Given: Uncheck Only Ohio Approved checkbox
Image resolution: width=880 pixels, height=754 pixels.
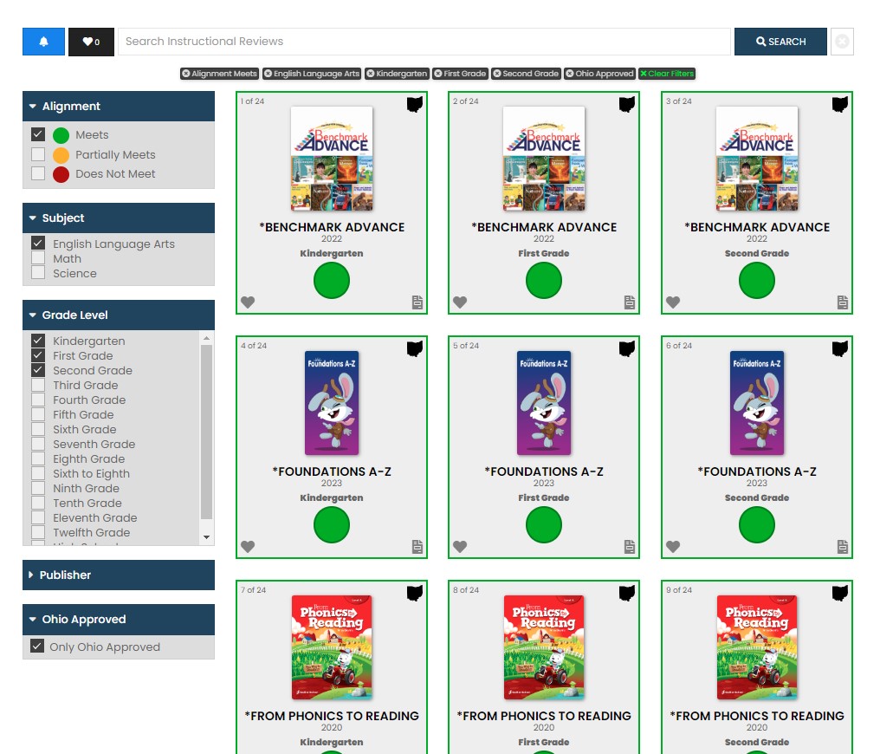Looking at the screenshot, I should coord(37,646).
